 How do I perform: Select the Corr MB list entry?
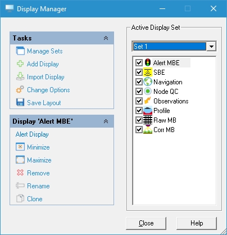pos(164,130)
